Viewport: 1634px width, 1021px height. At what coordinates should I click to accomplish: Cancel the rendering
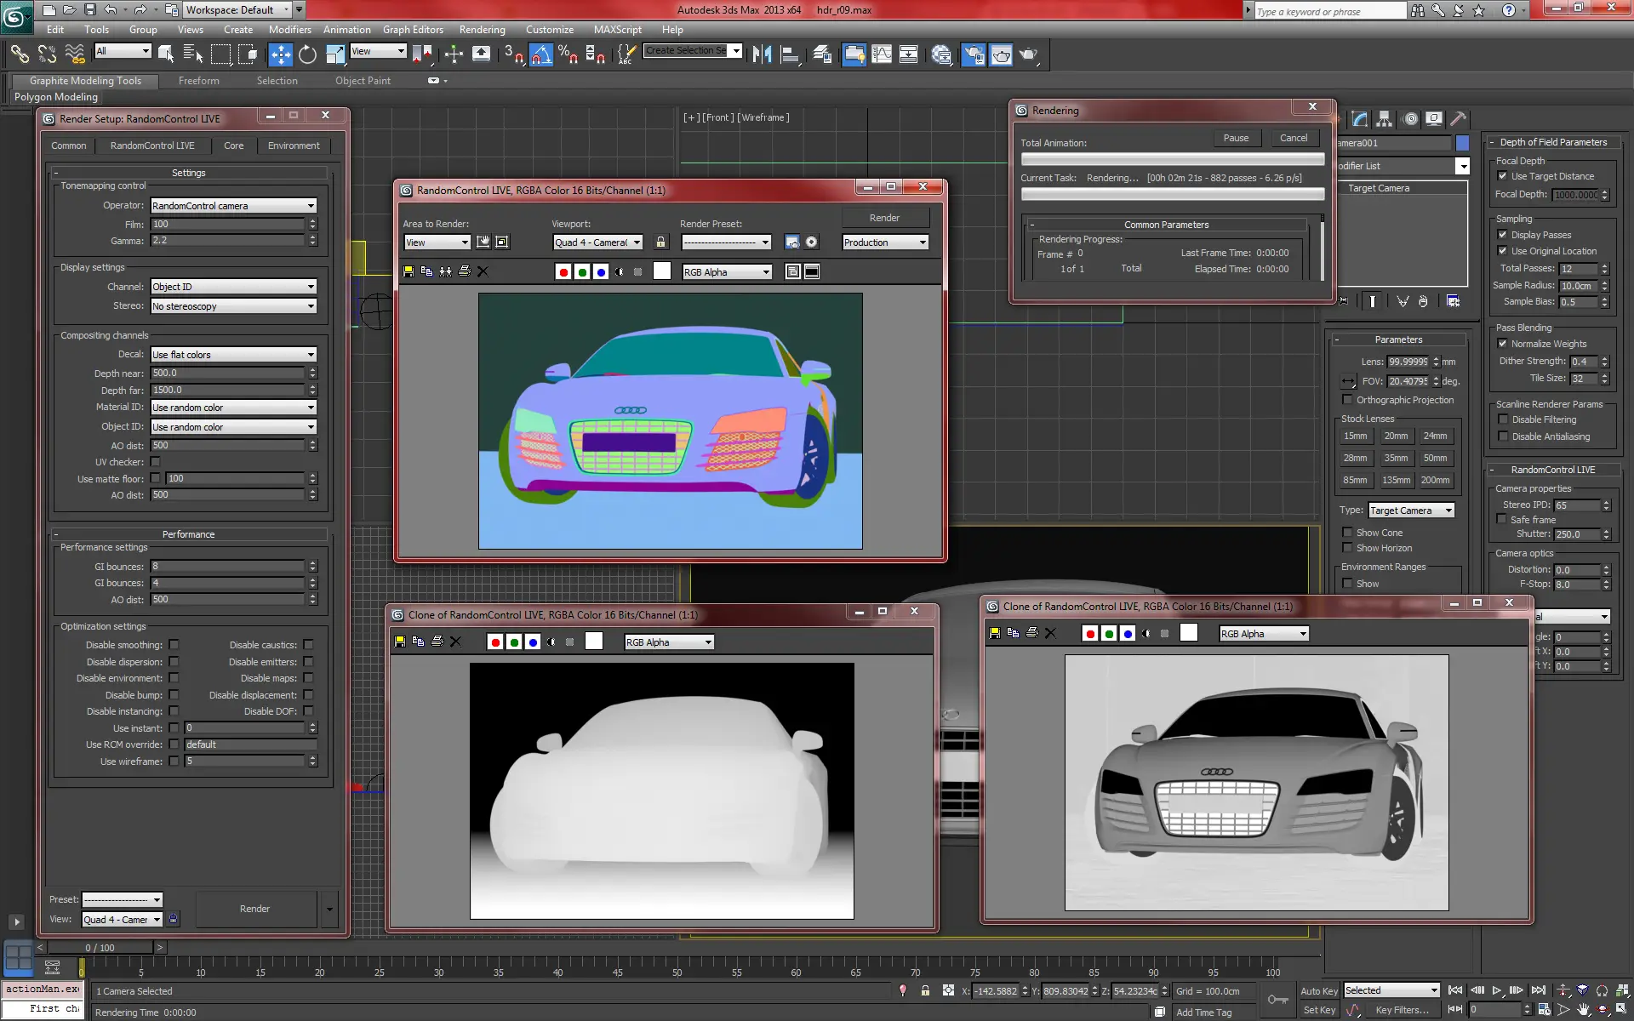[x=1294, y=138]
